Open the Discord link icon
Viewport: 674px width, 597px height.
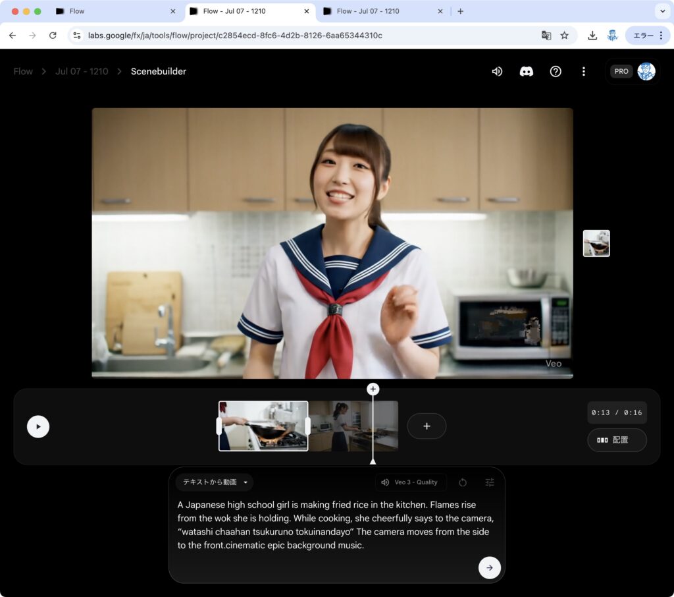527,71
